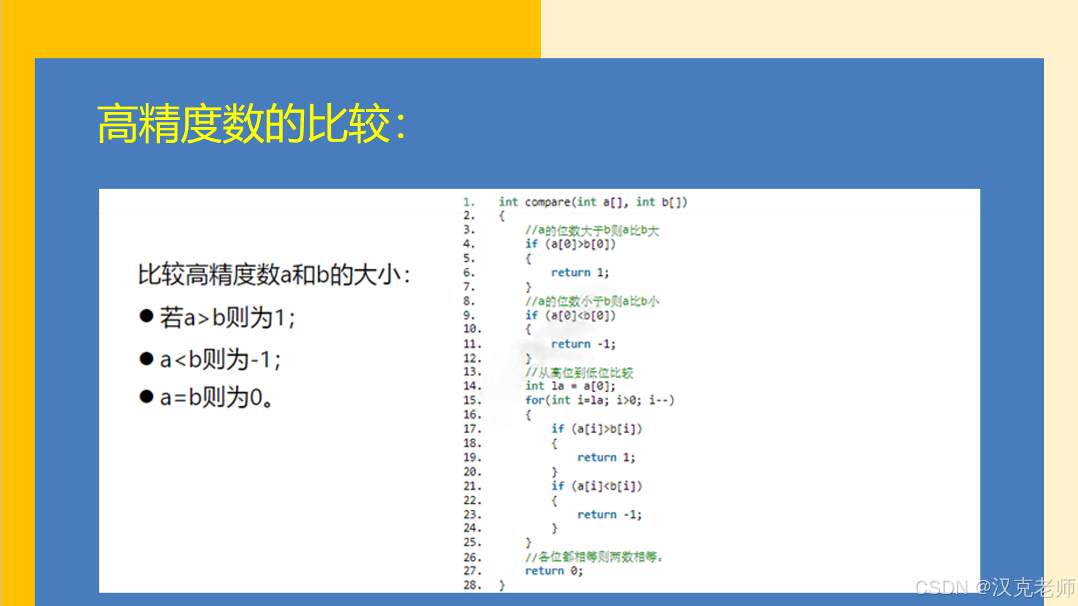
Task: Click the bullet text a=b则为0。
Action: click(x=216, y=397)
